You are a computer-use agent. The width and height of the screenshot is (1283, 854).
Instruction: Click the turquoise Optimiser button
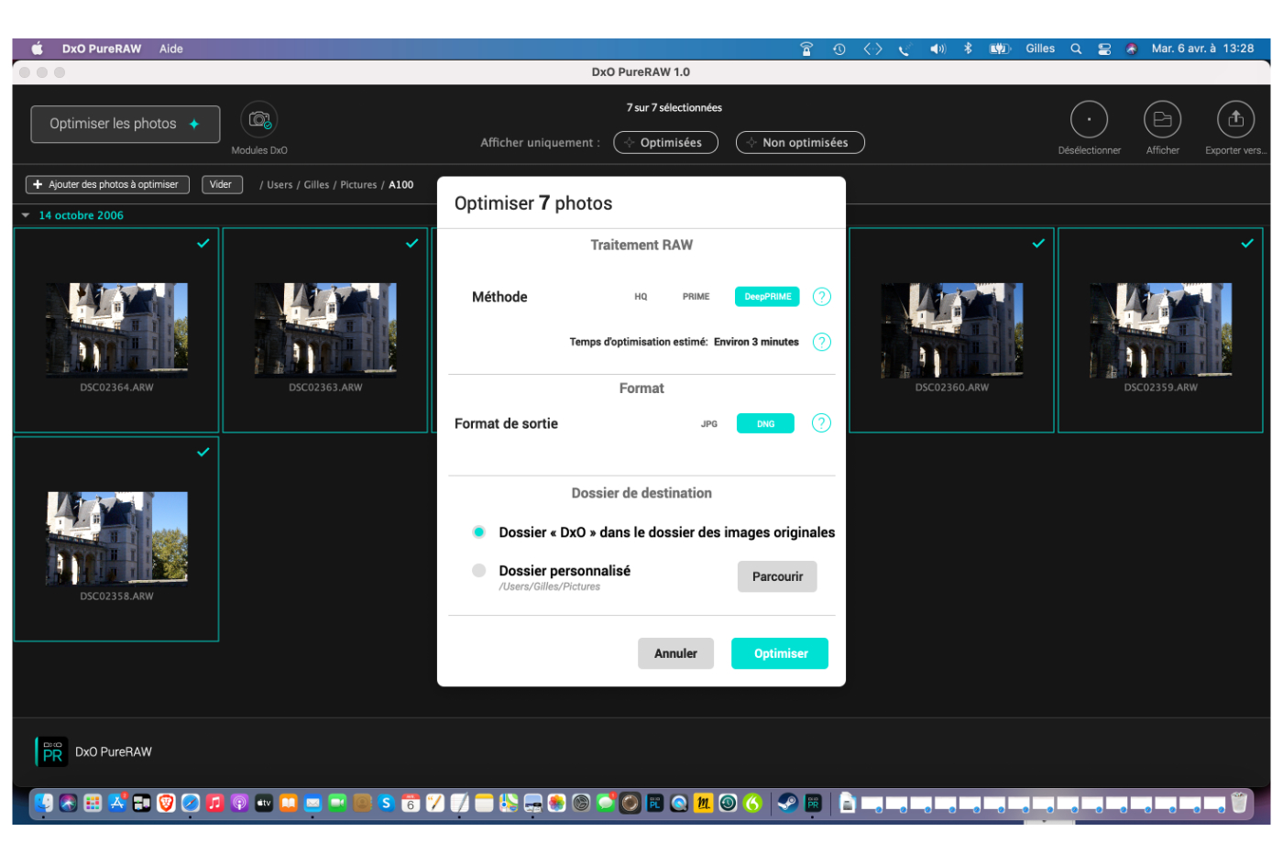780,653
